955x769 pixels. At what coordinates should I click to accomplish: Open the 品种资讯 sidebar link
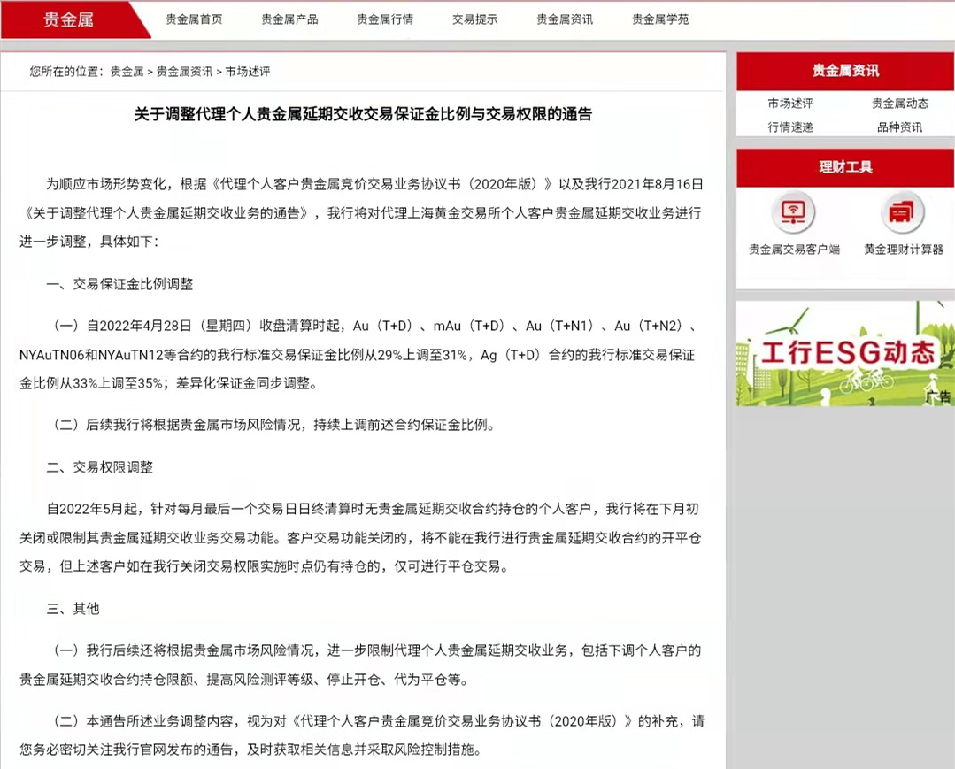(899, 127)
